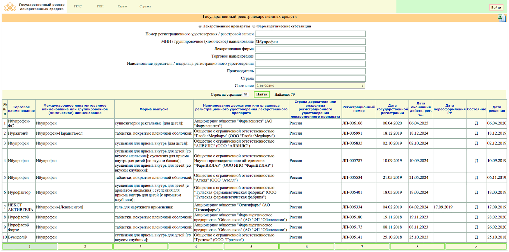The width and height of the screenshot is (509, 252).
Task: Click the rows per page field
Action: (245, 94)
